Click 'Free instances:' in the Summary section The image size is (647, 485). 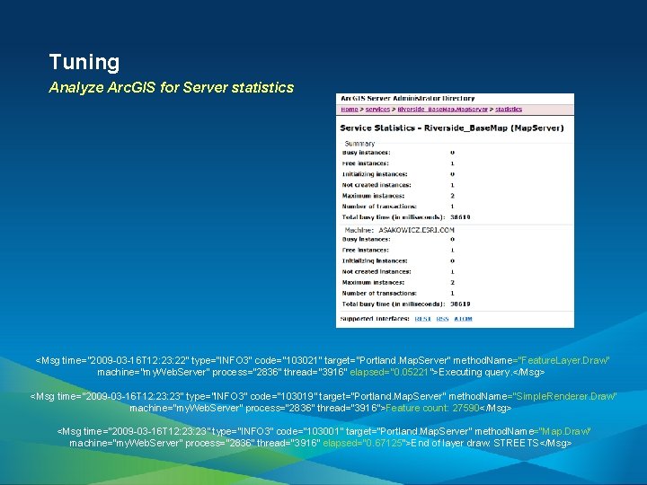[365, 163]
